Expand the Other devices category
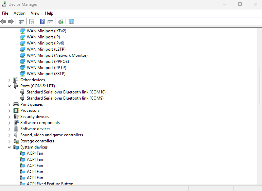The image size is (262, 191). (x=10, y=80)
